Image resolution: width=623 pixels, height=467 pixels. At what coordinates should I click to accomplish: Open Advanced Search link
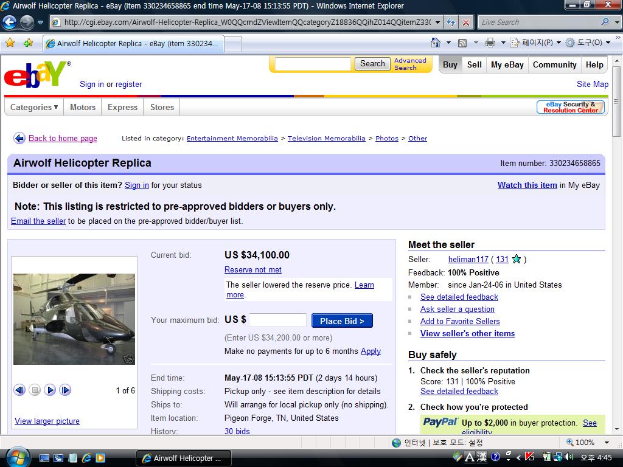410,64
